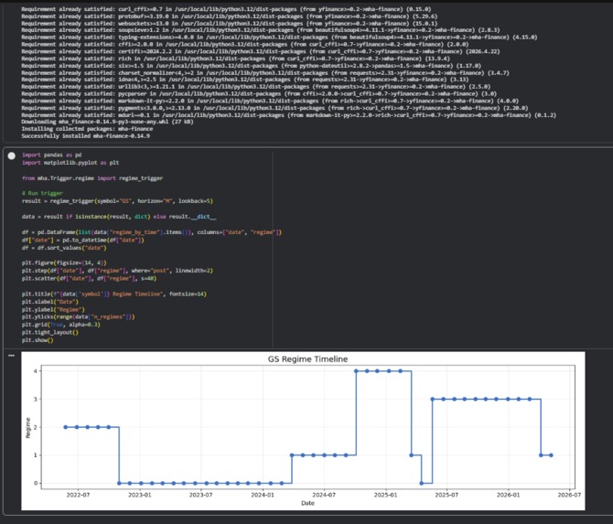Click the six>=1.5 requirement line
This screenshot has height=524, width=613.
click(252, 66)
